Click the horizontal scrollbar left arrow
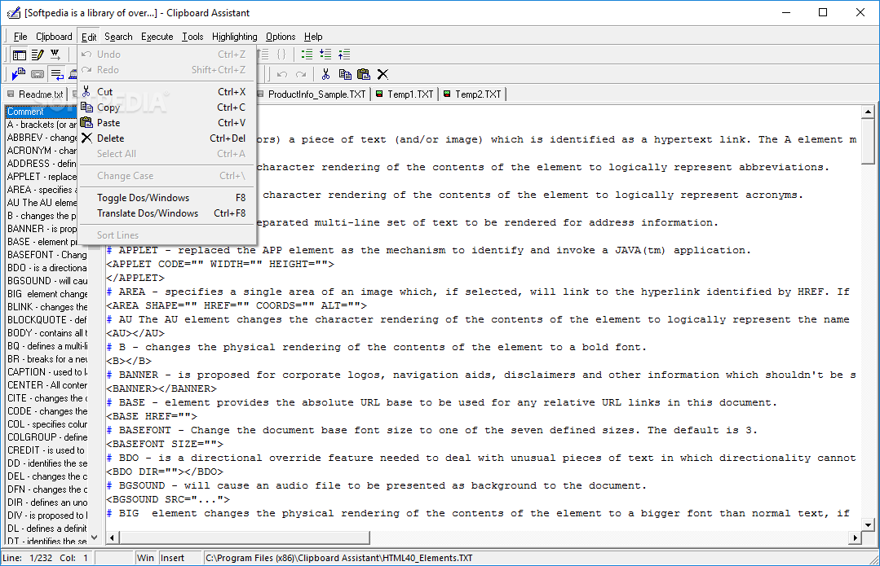 (113, 538)
